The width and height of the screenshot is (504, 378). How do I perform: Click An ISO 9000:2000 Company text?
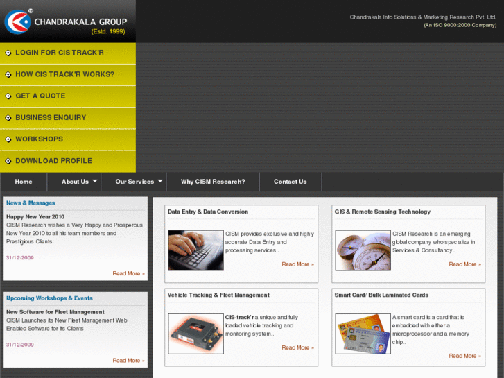(460, 25)
